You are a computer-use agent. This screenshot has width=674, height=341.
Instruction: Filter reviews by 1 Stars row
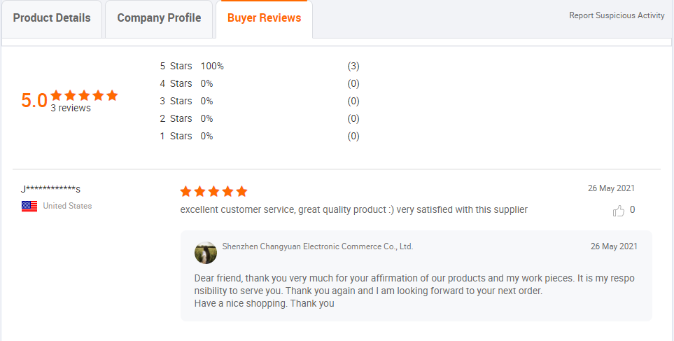[176, 137]
